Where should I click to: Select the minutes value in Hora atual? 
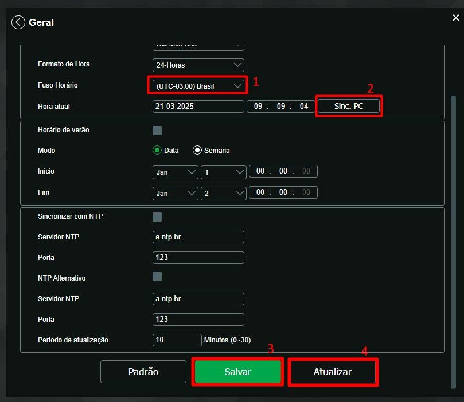point(281,107)
